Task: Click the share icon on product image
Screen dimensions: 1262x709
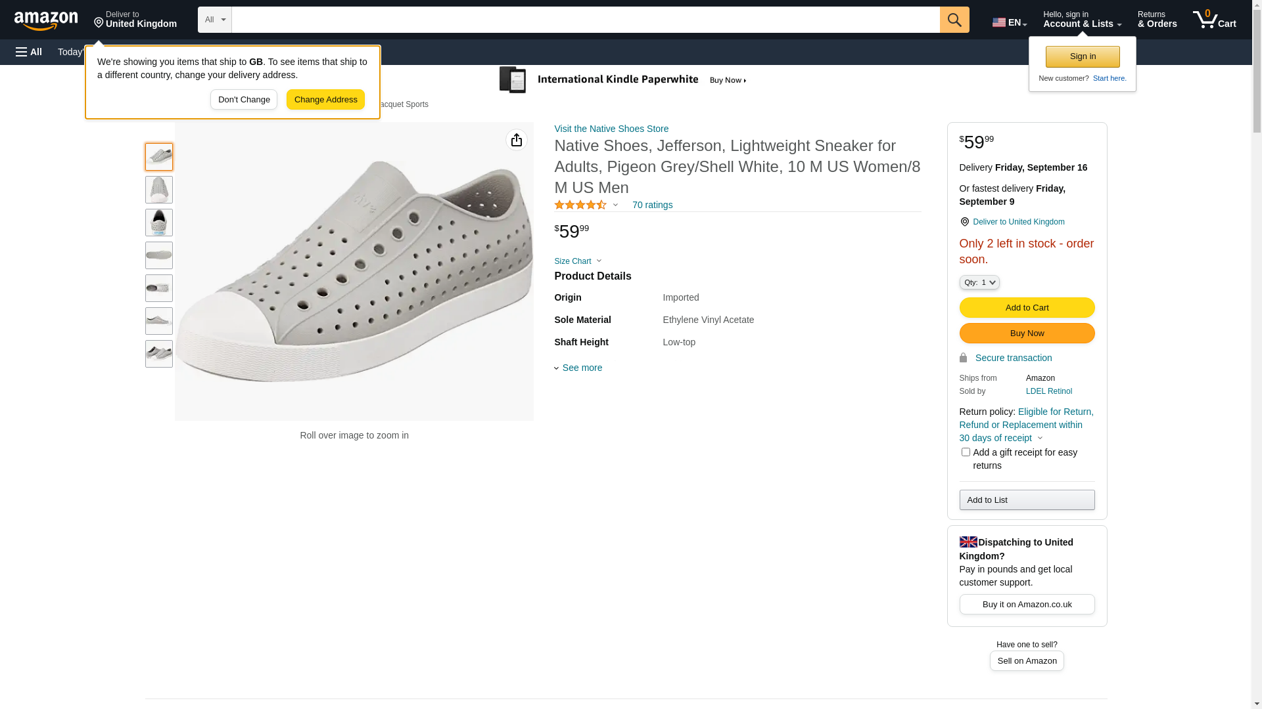Action: [517, 140]
